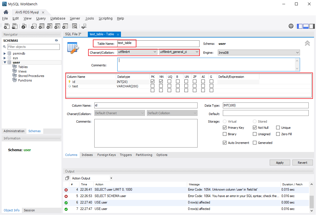Click the sys database icon
The image size is (316, 215).
[9, 58]
